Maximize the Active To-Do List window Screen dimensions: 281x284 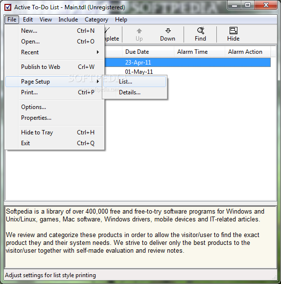(x=248, y=5)
